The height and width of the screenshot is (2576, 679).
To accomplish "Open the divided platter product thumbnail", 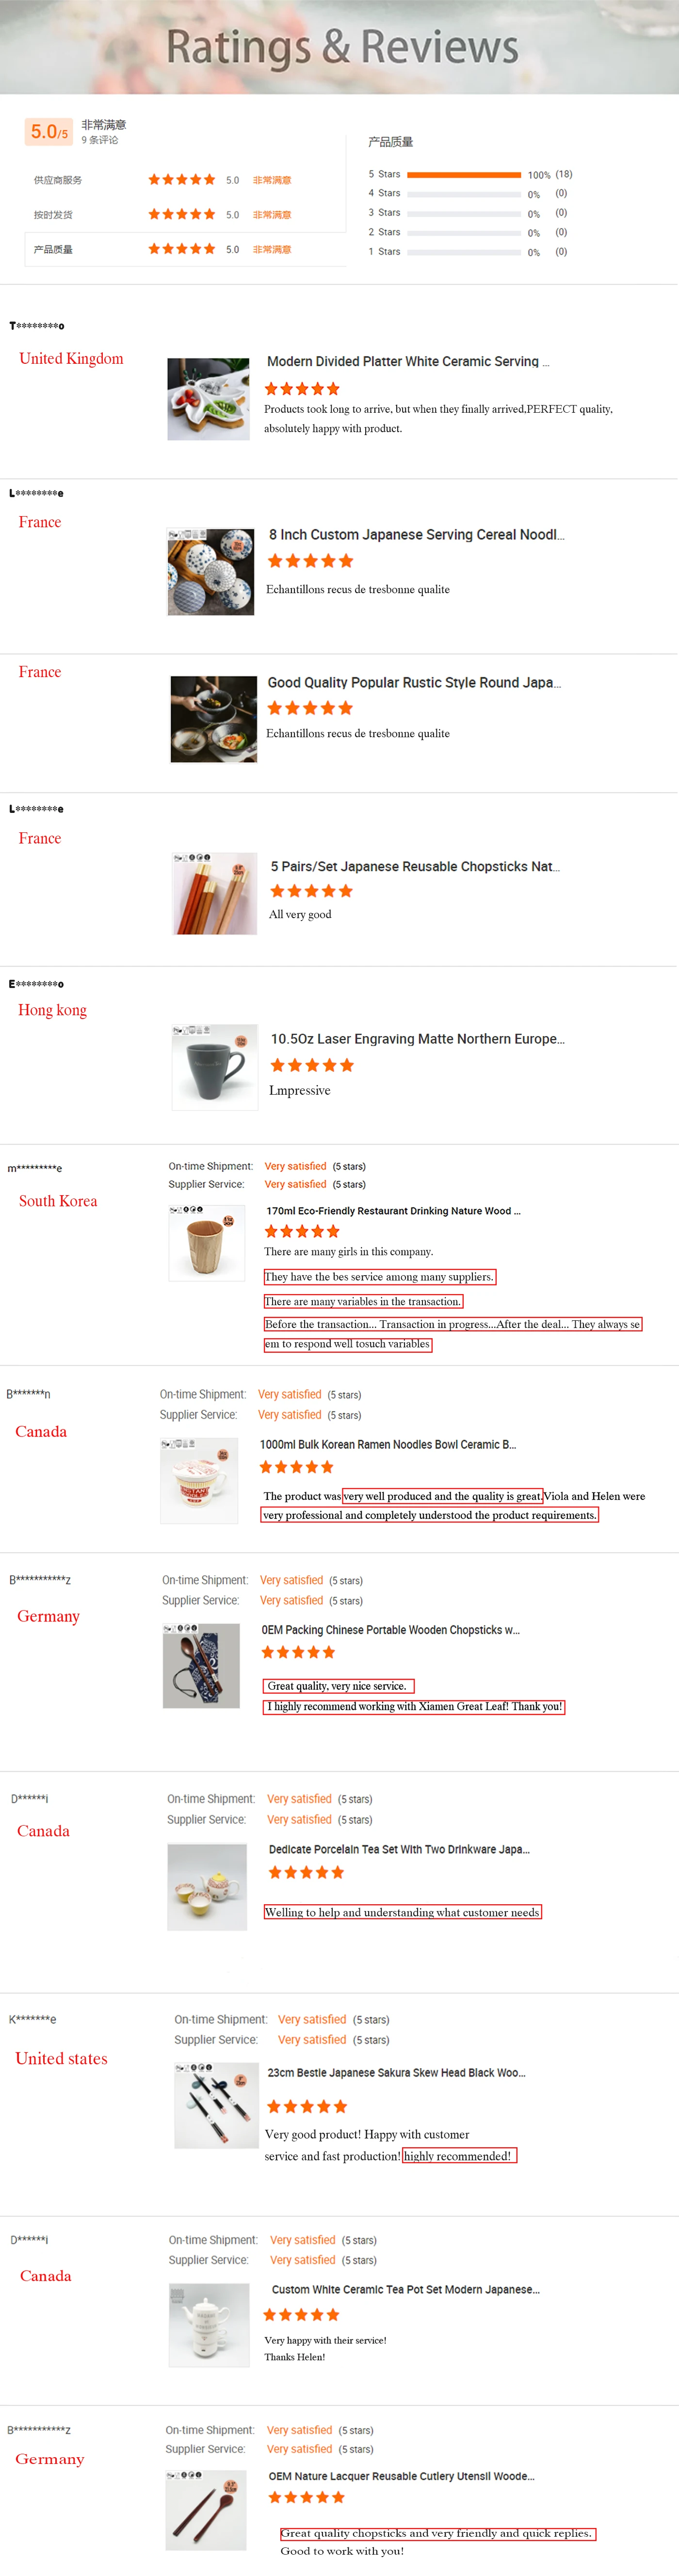I will coord(208,399).
